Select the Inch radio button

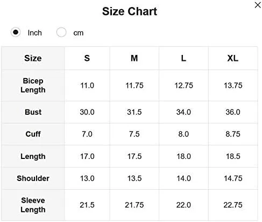[x=16, y=32]
